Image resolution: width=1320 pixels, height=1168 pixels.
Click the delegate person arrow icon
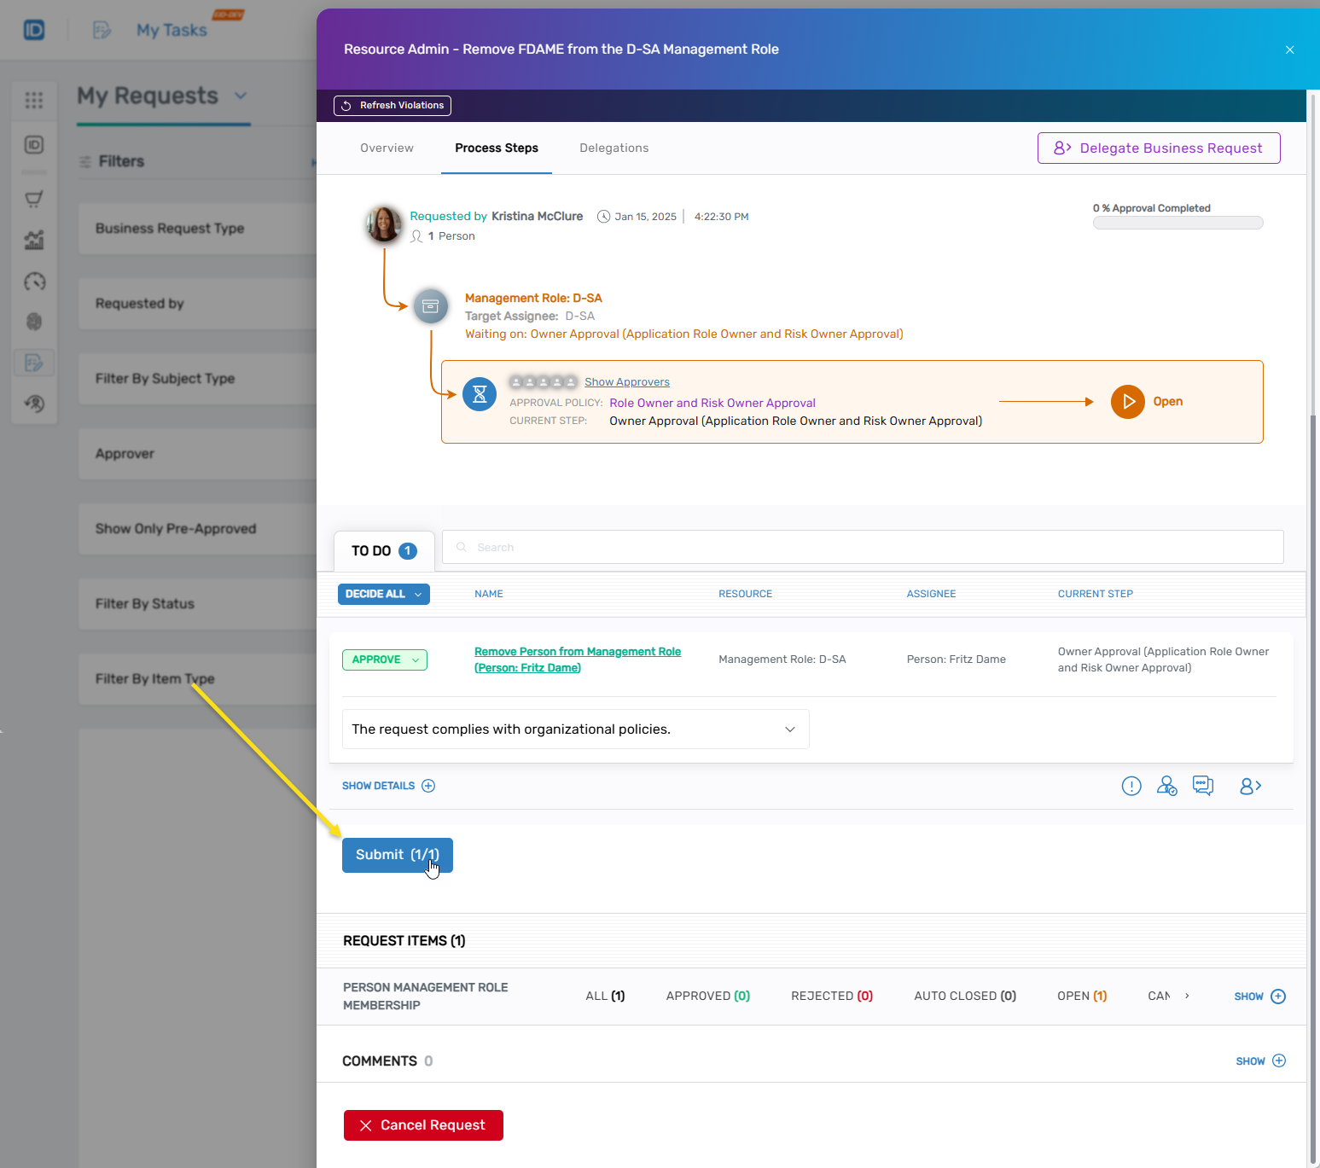tap(1250, 786)
